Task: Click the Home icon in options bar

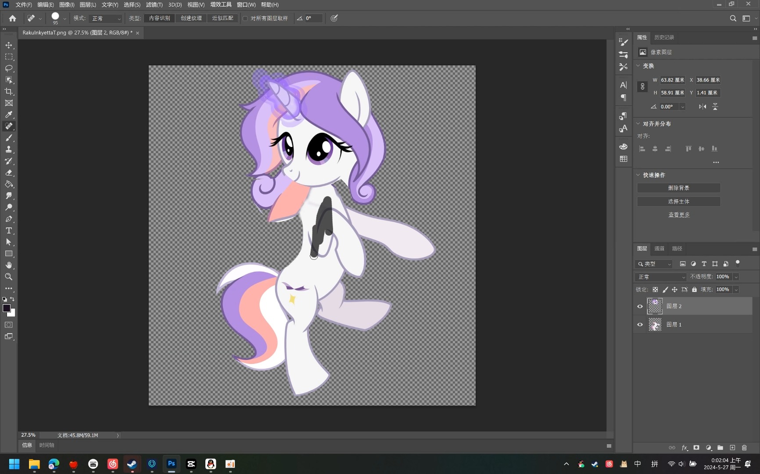Action: (12, 18)
